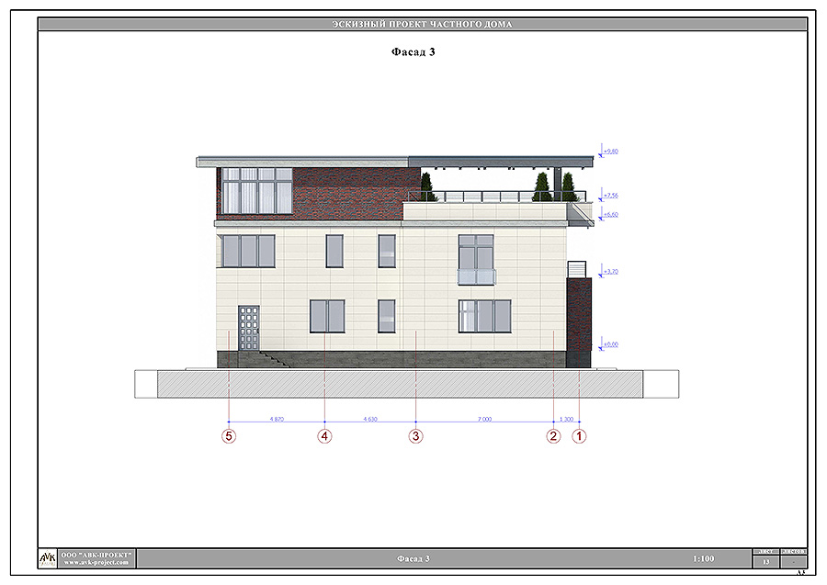Click the triple window at the second floor's left end
This screenshot has width=827, height=585.
248,251
